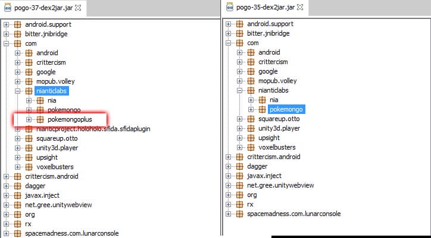This screenshot has width=431, height=238.
Task: Close the pogo-37-dex2jar.jar tab
Action: click(78, 8)
